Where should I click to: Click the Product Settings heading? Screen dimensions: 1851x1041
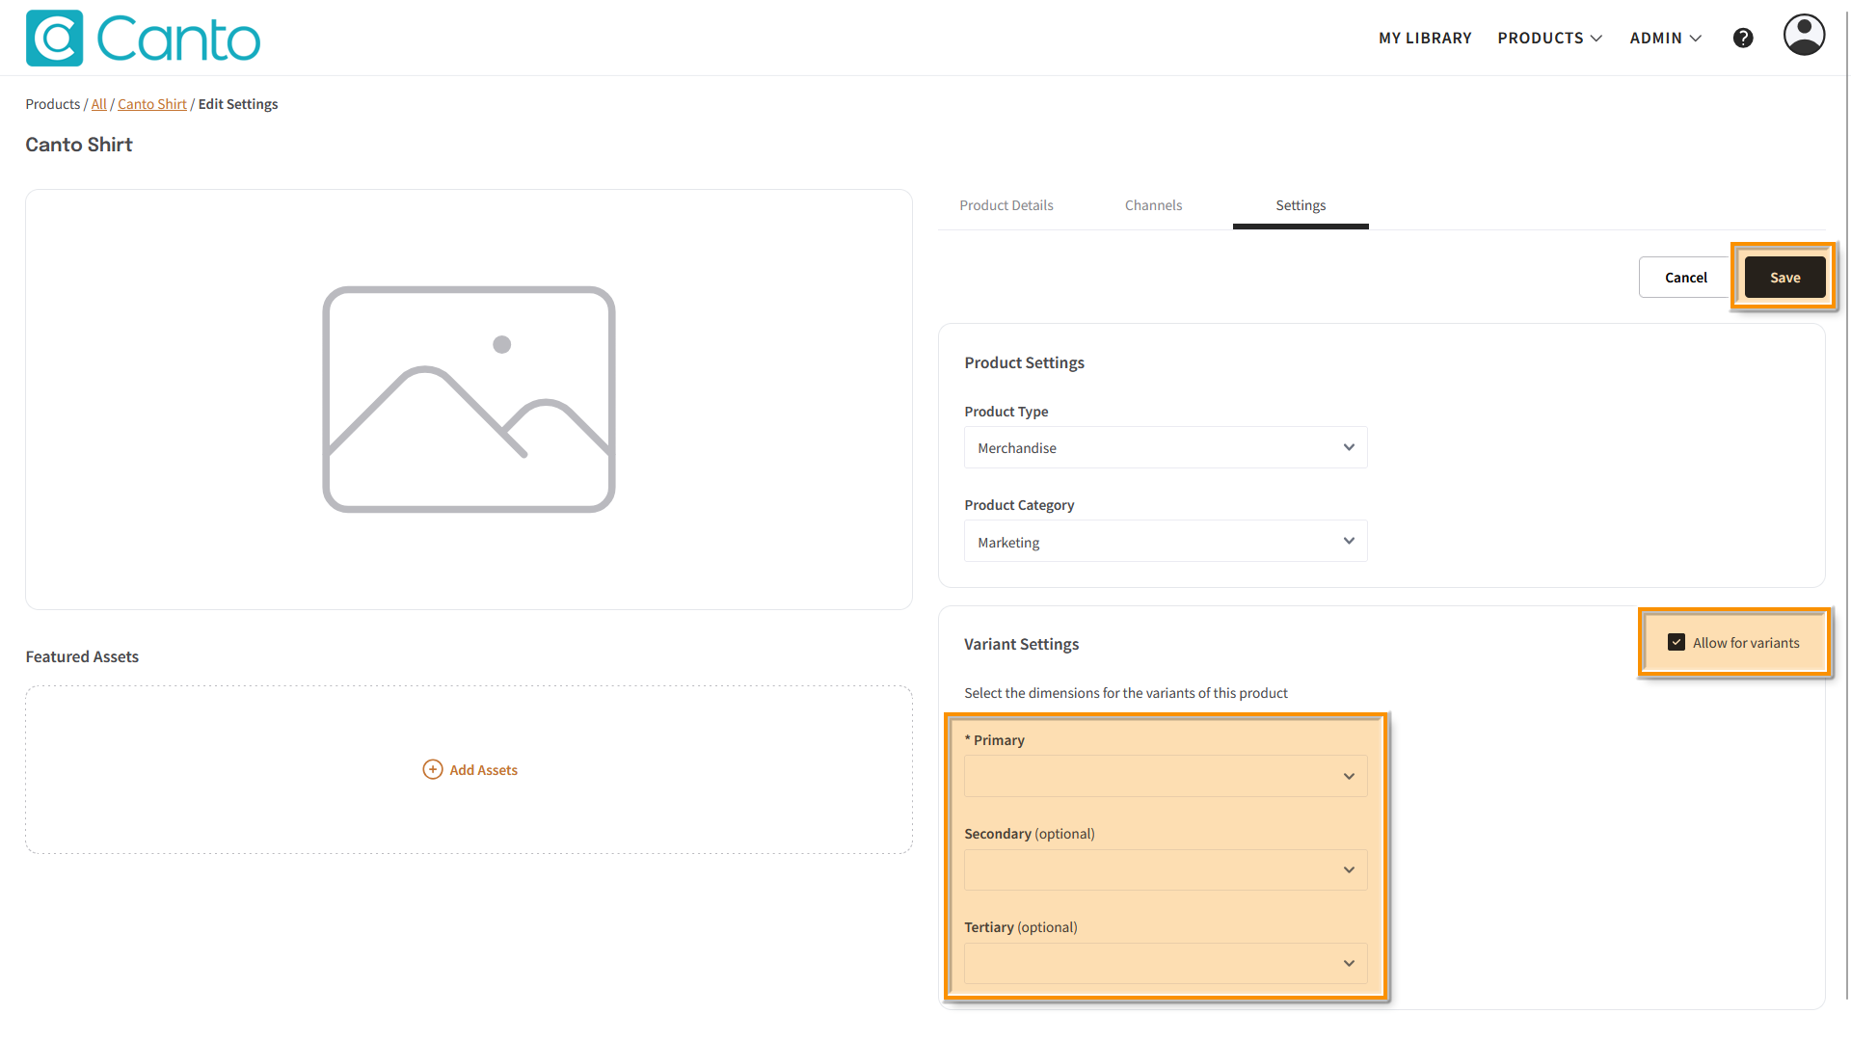(1024, 362)
